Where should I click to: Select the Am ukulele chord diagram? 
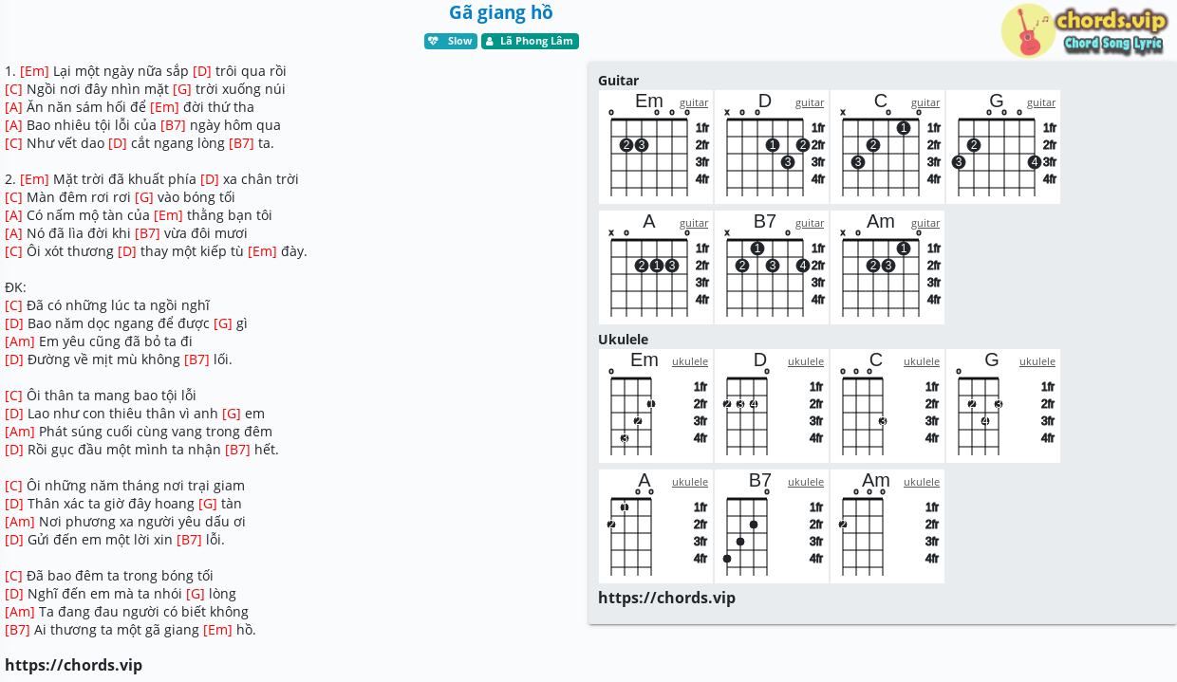coord(887,526)
